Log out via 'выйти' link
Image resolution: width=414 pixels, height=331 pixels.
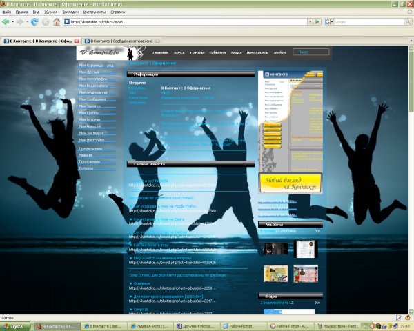279,52
